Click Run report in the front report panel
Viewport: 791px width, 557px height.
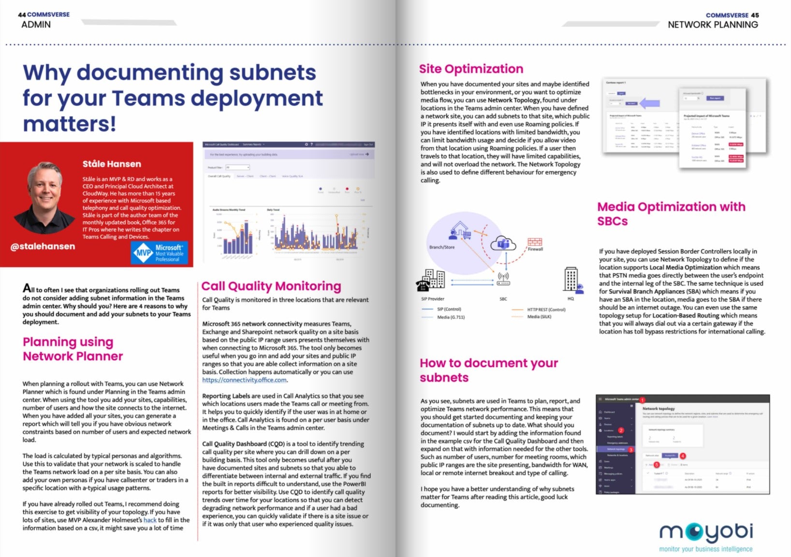click(x=715, y=98)
